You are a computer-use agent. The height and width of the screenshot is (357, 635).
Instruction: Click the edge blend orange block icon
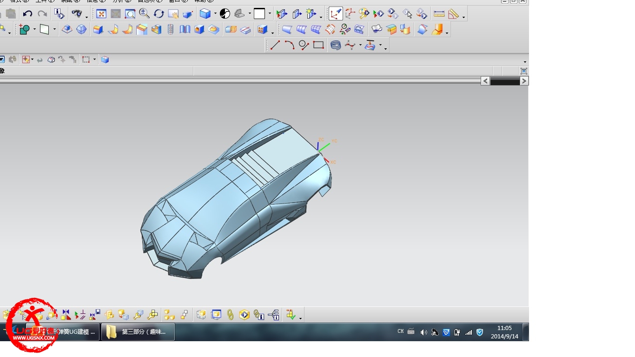[98, 30]
